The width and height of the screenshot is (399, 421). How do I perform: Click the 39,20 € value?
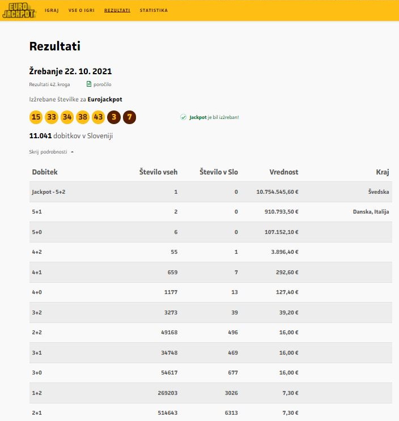(288, 313)
